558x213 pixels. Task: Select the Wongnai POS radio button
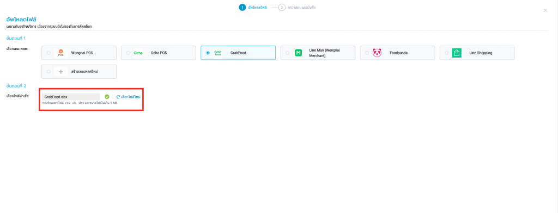[x=48, y=53]
